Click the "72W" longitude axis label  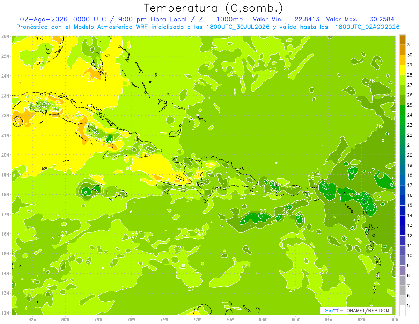[x=197, y=319]
